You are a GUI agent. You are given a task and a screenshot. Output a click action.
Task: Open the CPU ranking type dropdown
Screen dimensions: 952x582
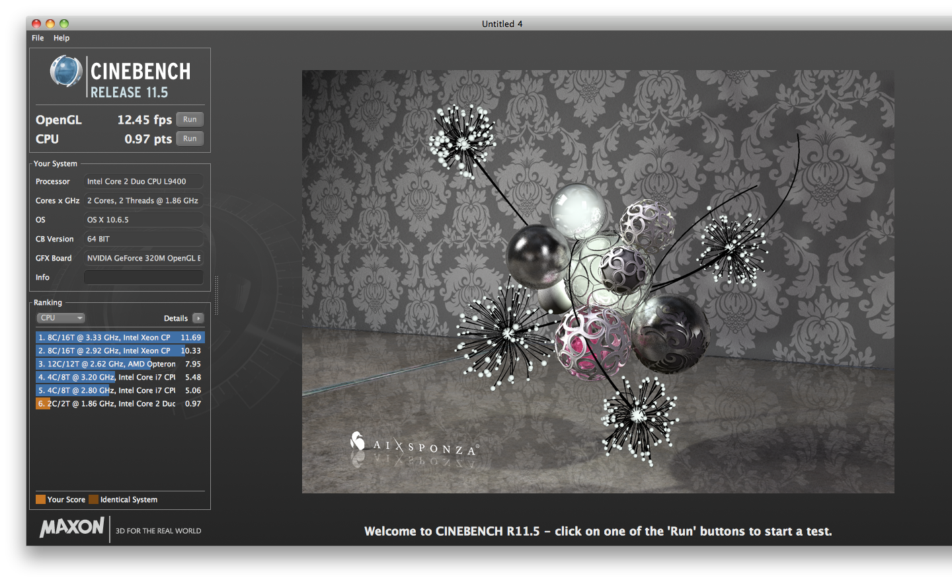(61, 318)
